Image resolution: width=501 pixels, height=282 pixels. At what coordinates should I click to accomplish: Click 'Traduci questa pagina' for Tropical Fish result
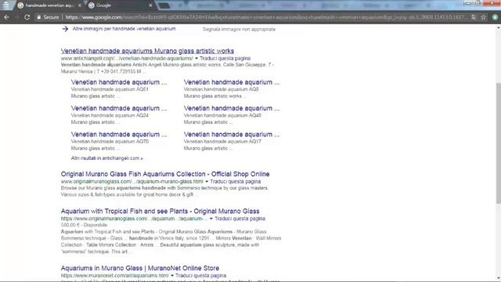tap(240, 219)
